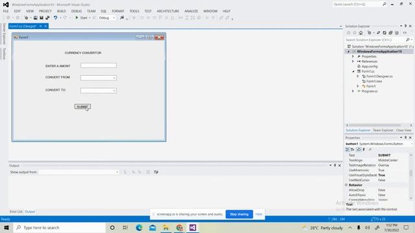Switch Properties panel to Alphabetical view
The image size is (415, 233).
(353, 150)
